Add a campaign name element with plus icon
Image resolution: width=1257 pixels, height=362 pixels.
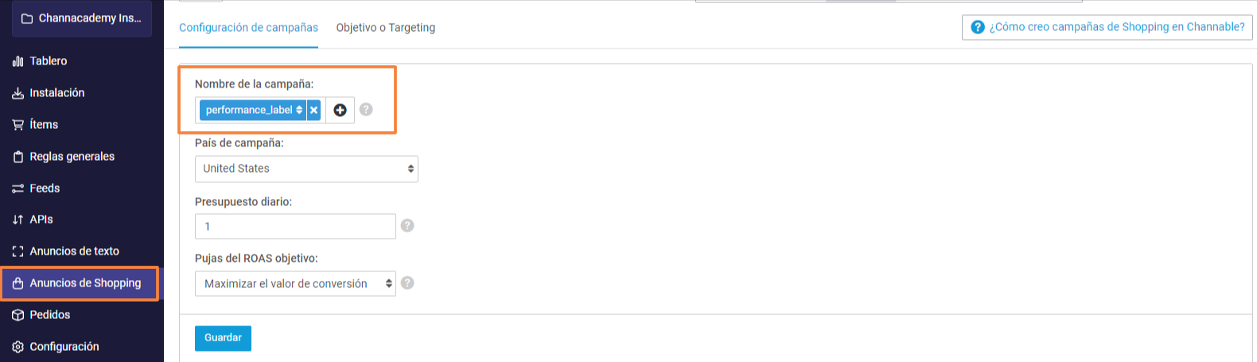pos(340,110)
